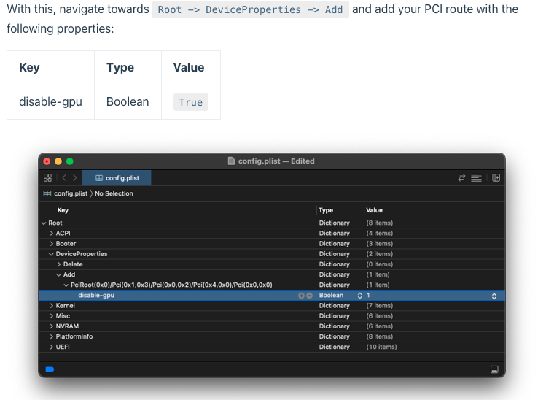Collapse the Root node

click(44, 223)
